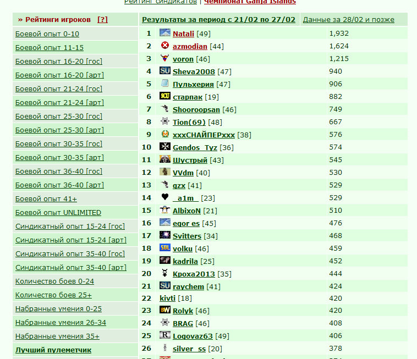Open Набранные умения 26-34 rating
The height and width of the screenshot is (359, 417).
[x=61, y=323]
